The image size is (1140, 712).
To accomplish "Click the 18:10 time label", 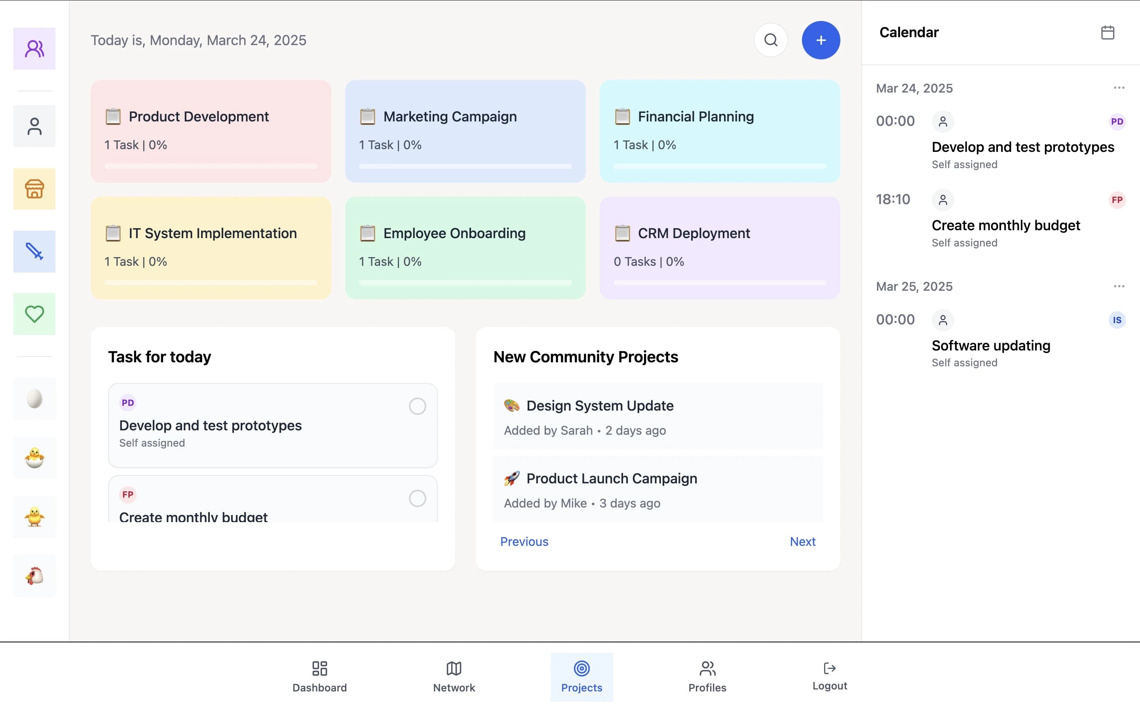I will pyautogui.click(x=893, y=200).
